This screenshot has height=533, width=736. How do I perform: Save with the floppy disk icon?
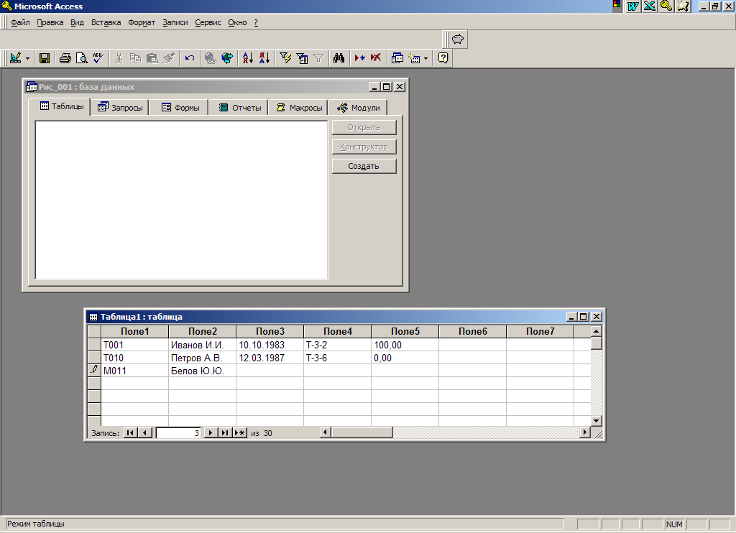click(x=44, y=58)
